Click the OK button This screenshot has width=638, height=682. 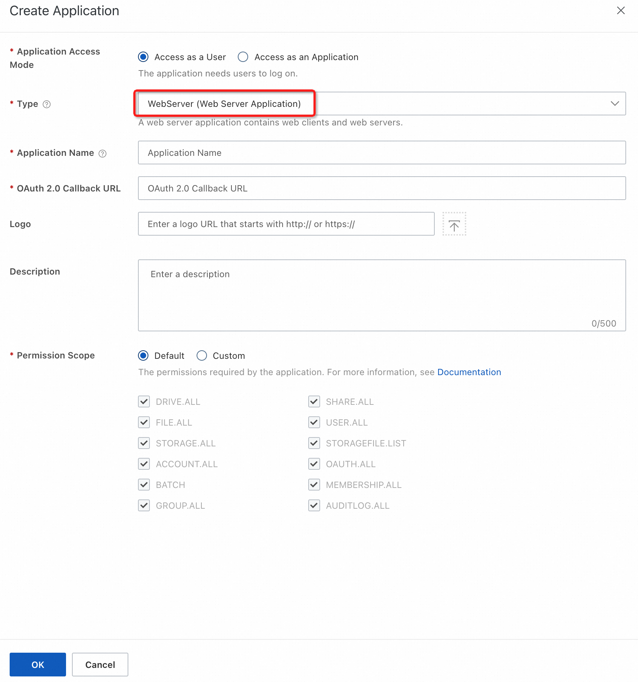tap(38, 665)
